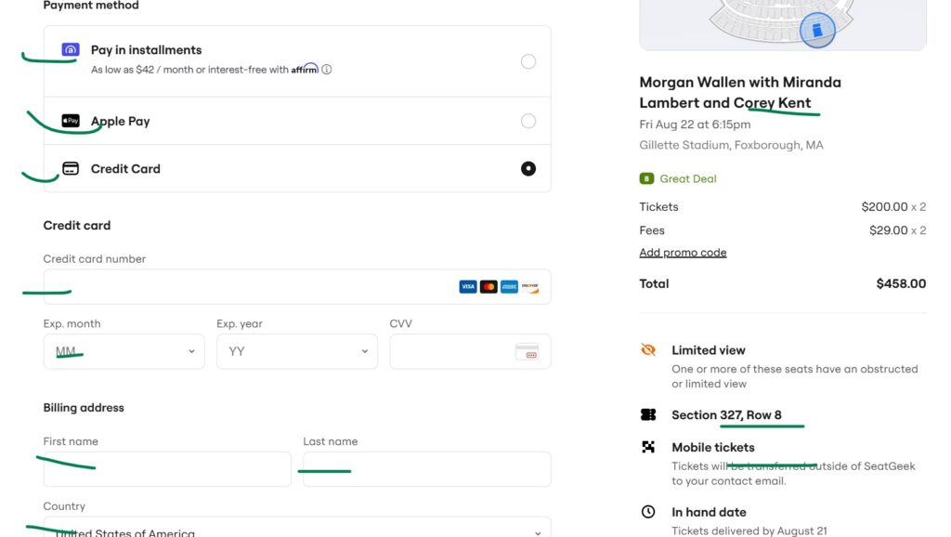Click the 'Limited view' heading

pos(709,350)
